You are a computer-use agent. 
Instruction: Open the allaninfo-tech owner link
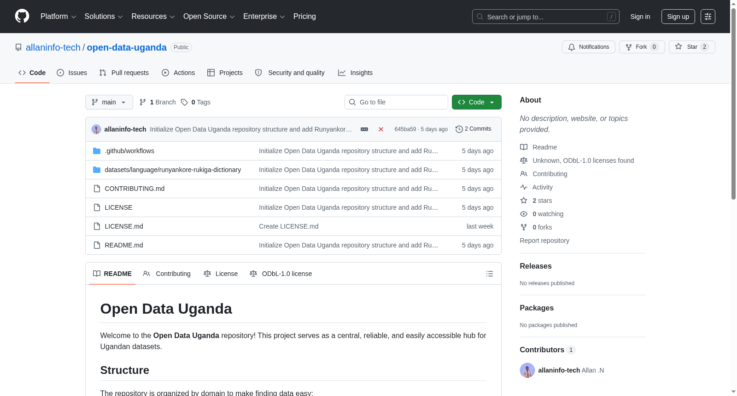53,47
